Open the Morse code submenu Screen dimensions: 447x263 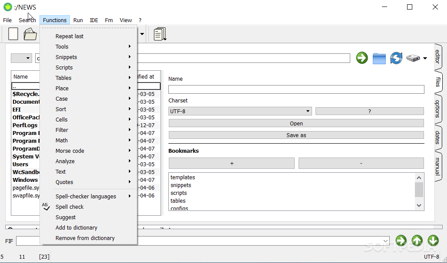click(x=89, y=151)
